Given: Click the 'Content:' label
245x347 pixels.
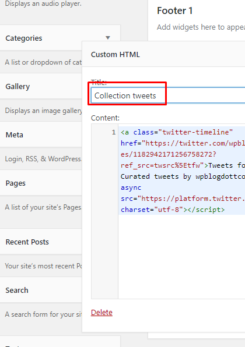Looking at the screenshot, I should coord(105,118).
